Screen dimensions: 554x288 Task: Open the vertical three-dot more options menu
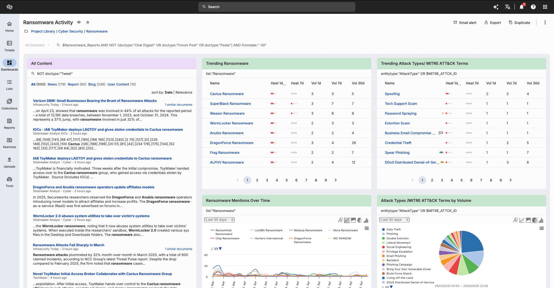[545, 22]
